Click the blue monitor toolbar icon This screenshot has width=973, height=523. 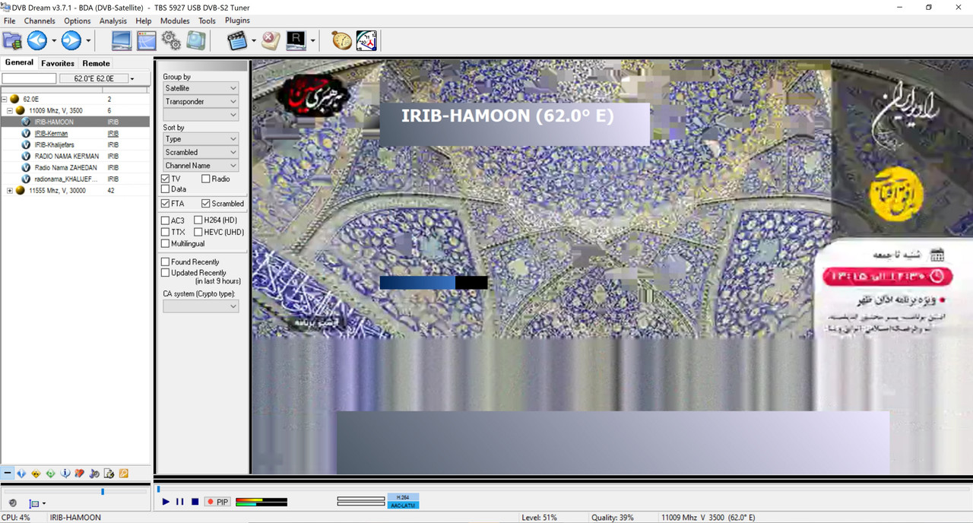click(121, 40)
